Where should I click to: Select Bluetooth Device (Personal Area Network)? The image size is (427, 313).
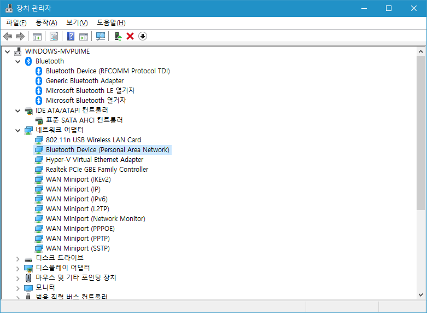108,150
